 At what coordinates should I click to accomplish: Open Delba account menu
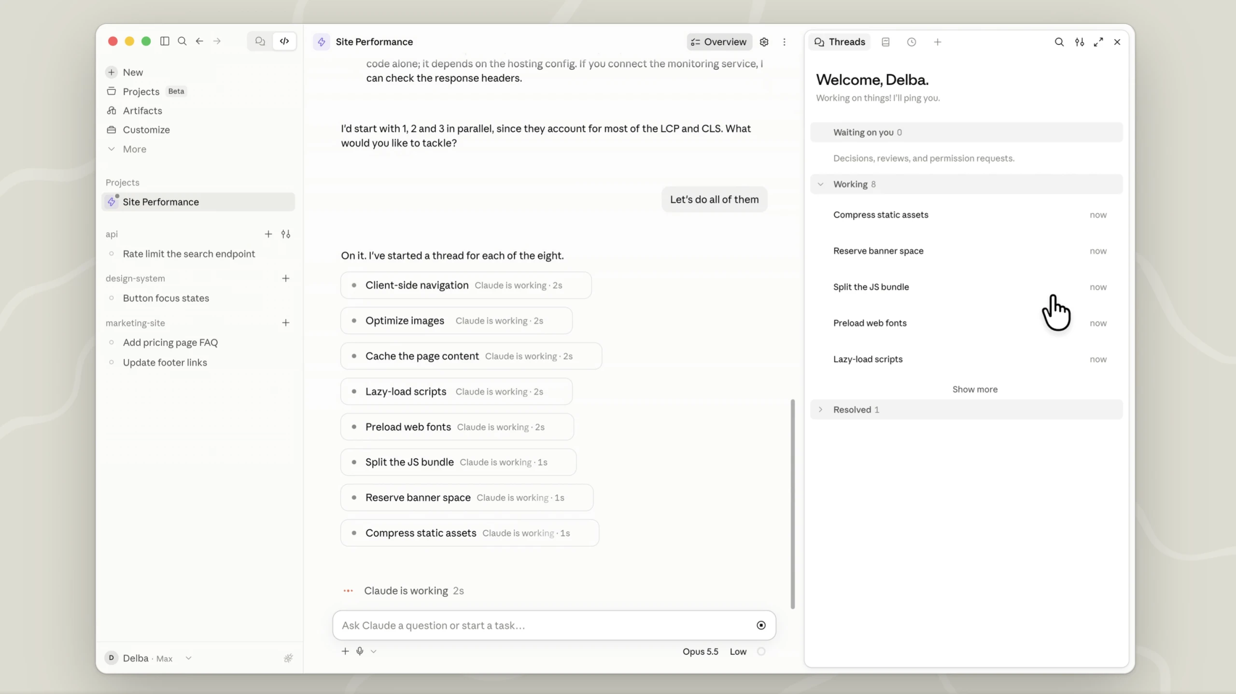tap(148, 658)
